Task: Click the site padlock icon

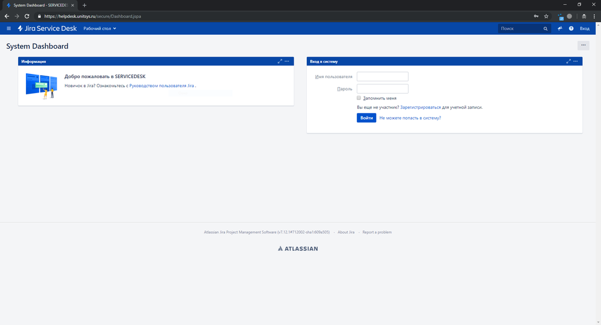Action: pyautogui.click(x=39, y=16)
